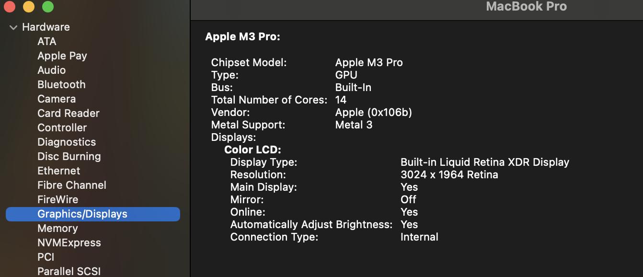
Task: Show Bluetooth hardware information
Action: point(61,84)
